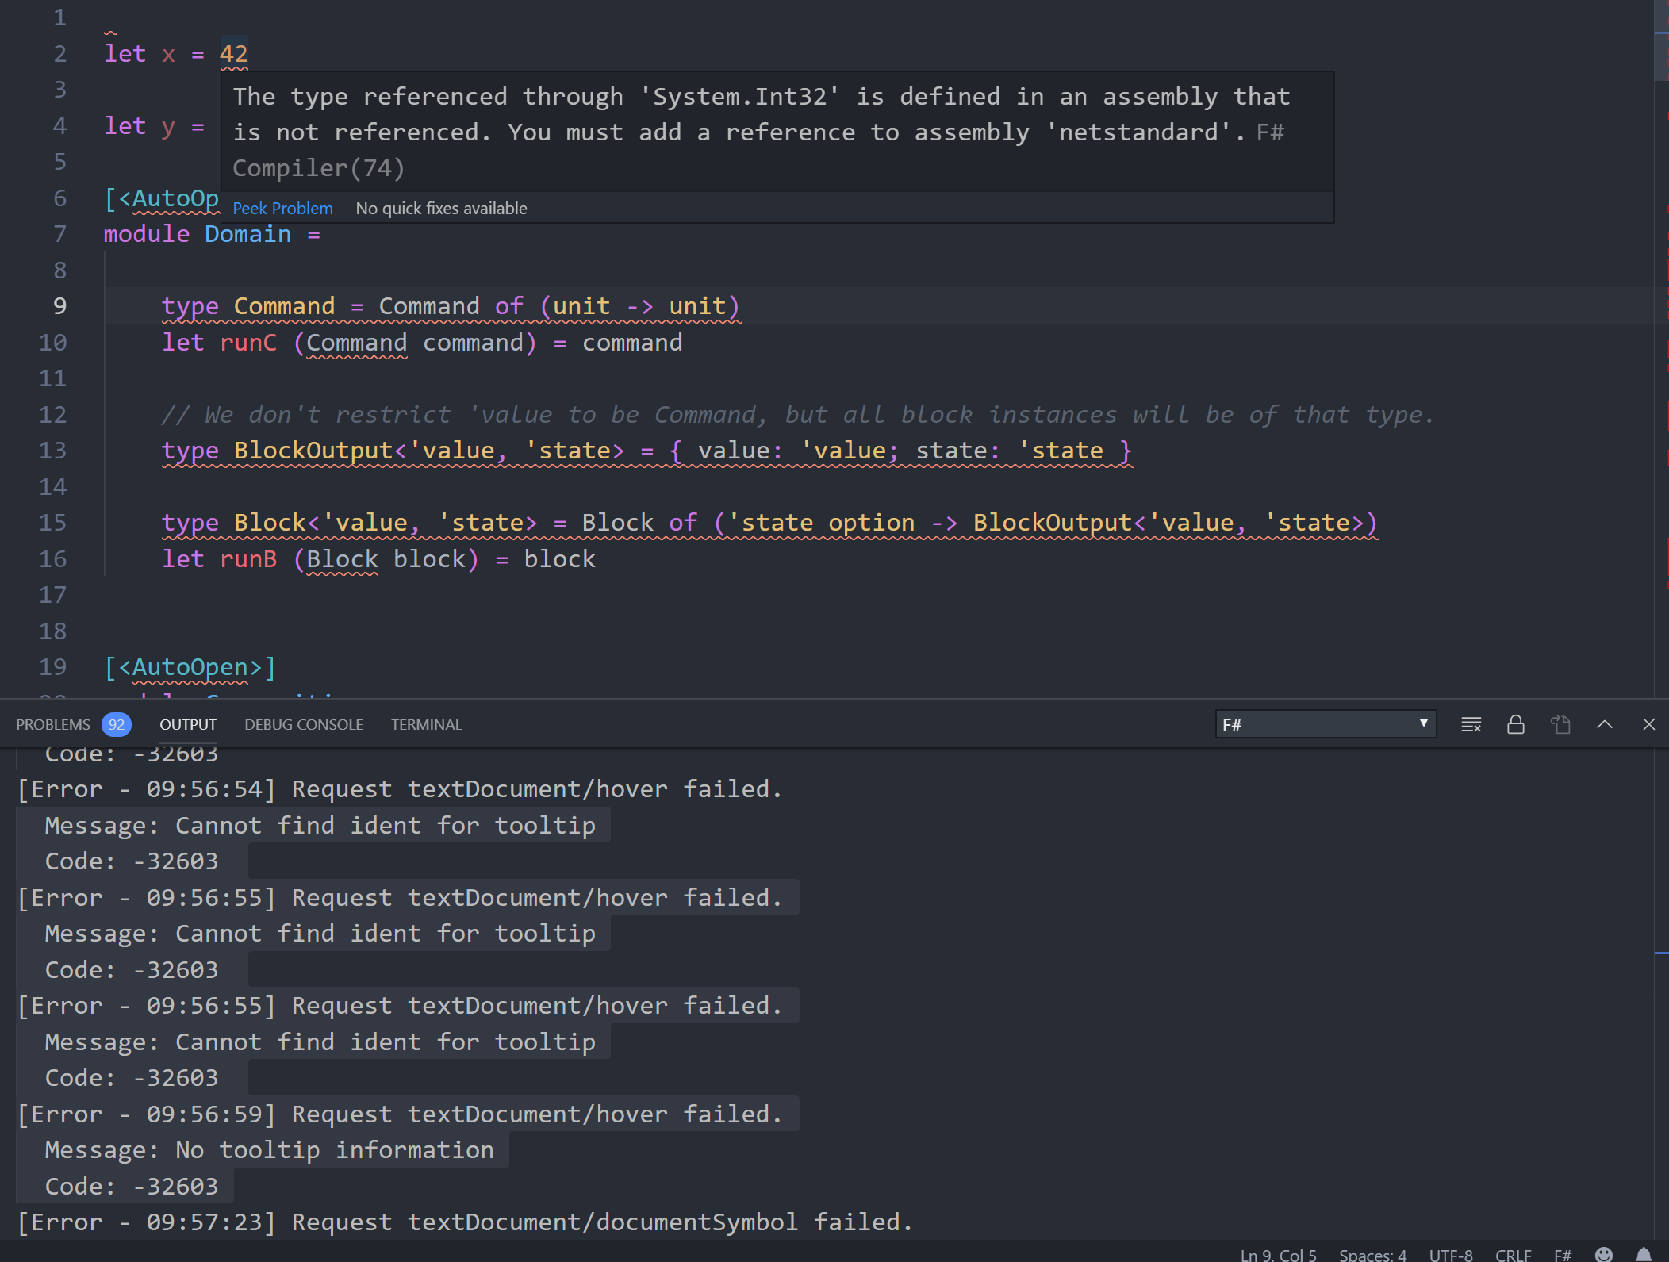Clear the Output panel content
Screen dimensions: 1669x1262
(x=1471, y=724)
